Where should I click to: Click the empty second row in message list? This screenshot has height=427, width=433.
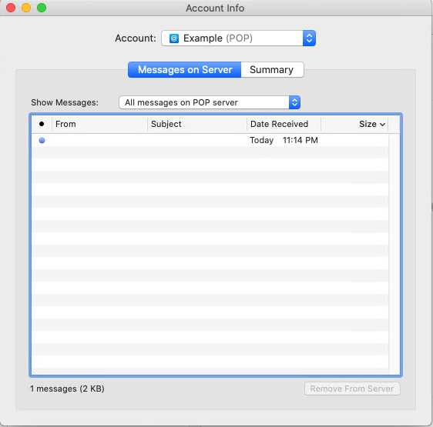[210, 152]
